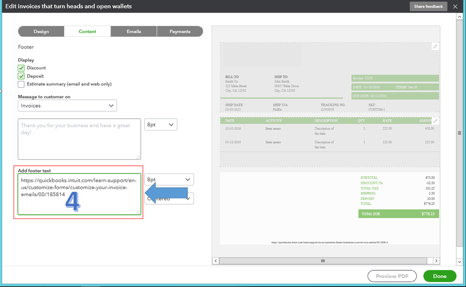Screen dimensions: 466x287
Task: Click the SHIPPING label in preview totals
Action: [x=368, y=193]
